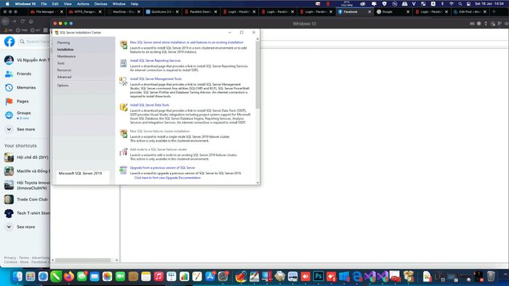509x286 pixels.
Task: Select Maintenance in Installation Center sidebar
Action: (66, 57)
